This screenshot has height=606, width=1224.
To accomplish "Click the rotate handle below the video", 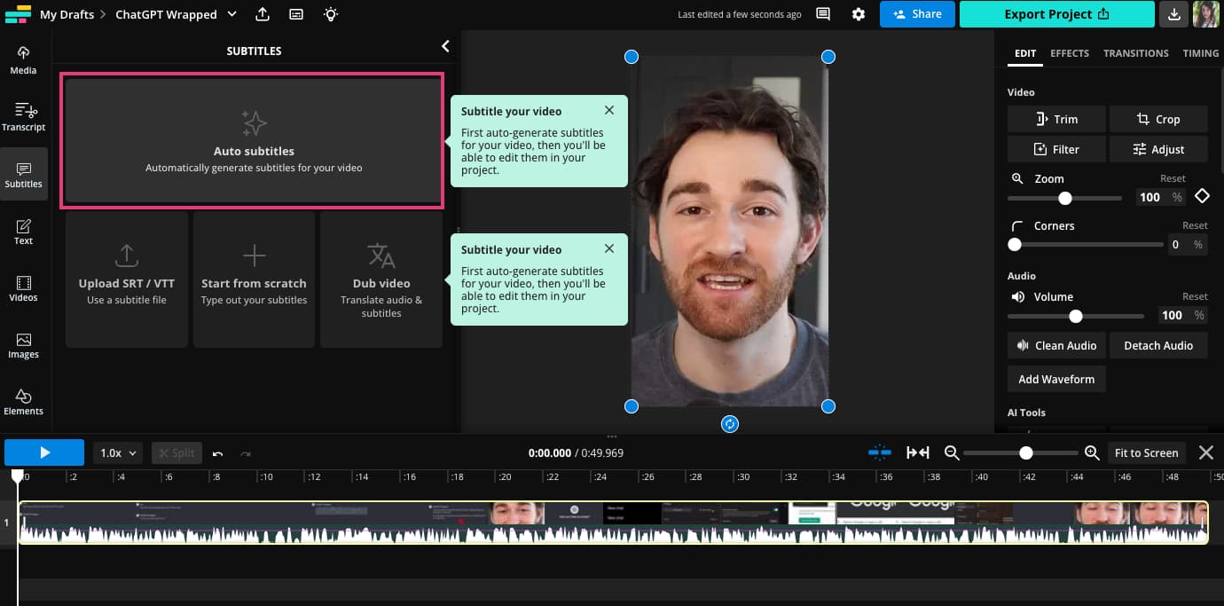I will click(x=729, y=424).
